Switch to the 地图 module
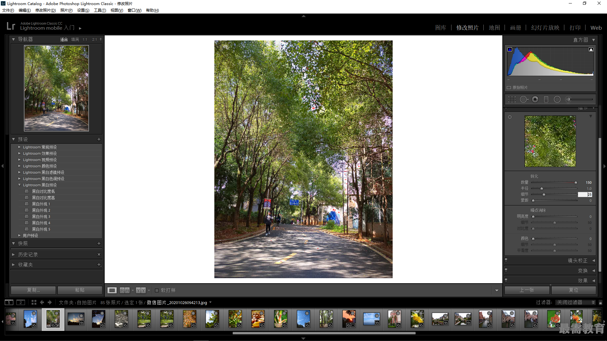607x341 pixels. tap(494, 28)
